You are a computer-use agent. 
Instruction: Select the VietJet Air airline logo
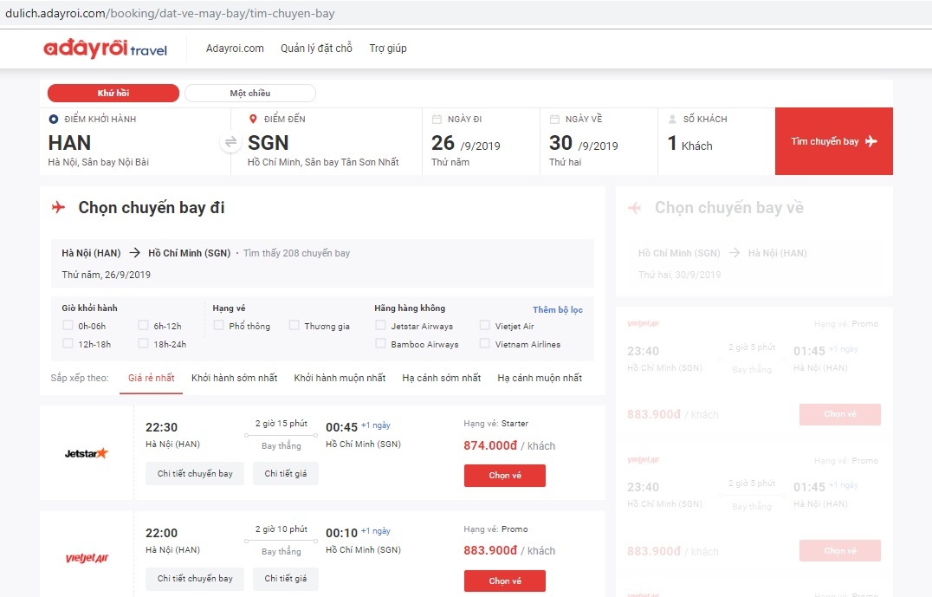tap(87, 558)
